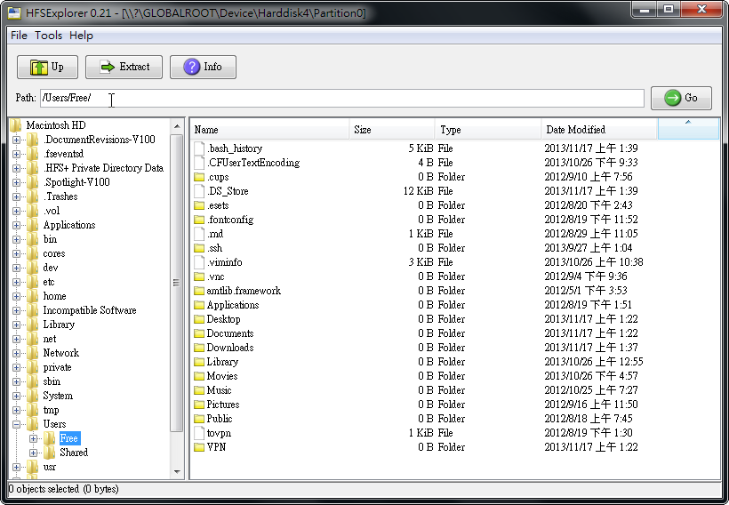
Task: Focus the Path input field
Action: [342, 98]
